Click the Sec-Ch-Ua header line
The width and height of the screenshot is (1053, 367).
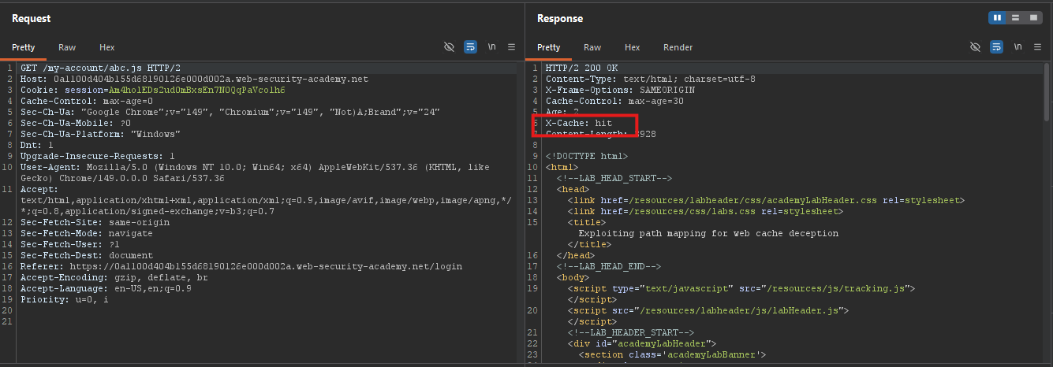[230, 113]
